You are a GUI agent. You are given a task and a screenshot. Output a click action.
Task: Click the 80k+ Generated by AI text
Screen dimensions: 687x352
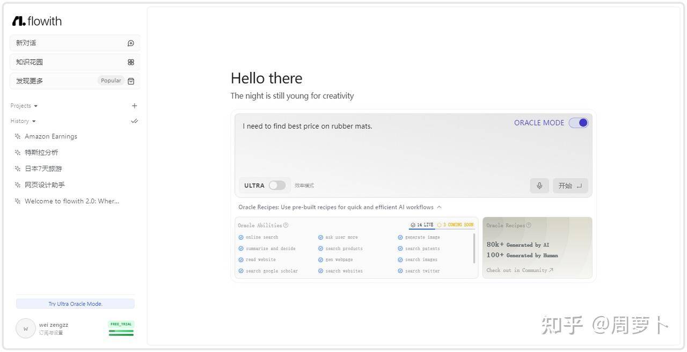pos(518,245)
